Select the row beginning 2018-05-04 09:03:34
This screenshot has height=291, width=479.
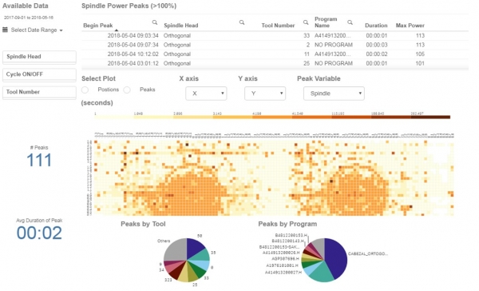click(x=275, y=35)
